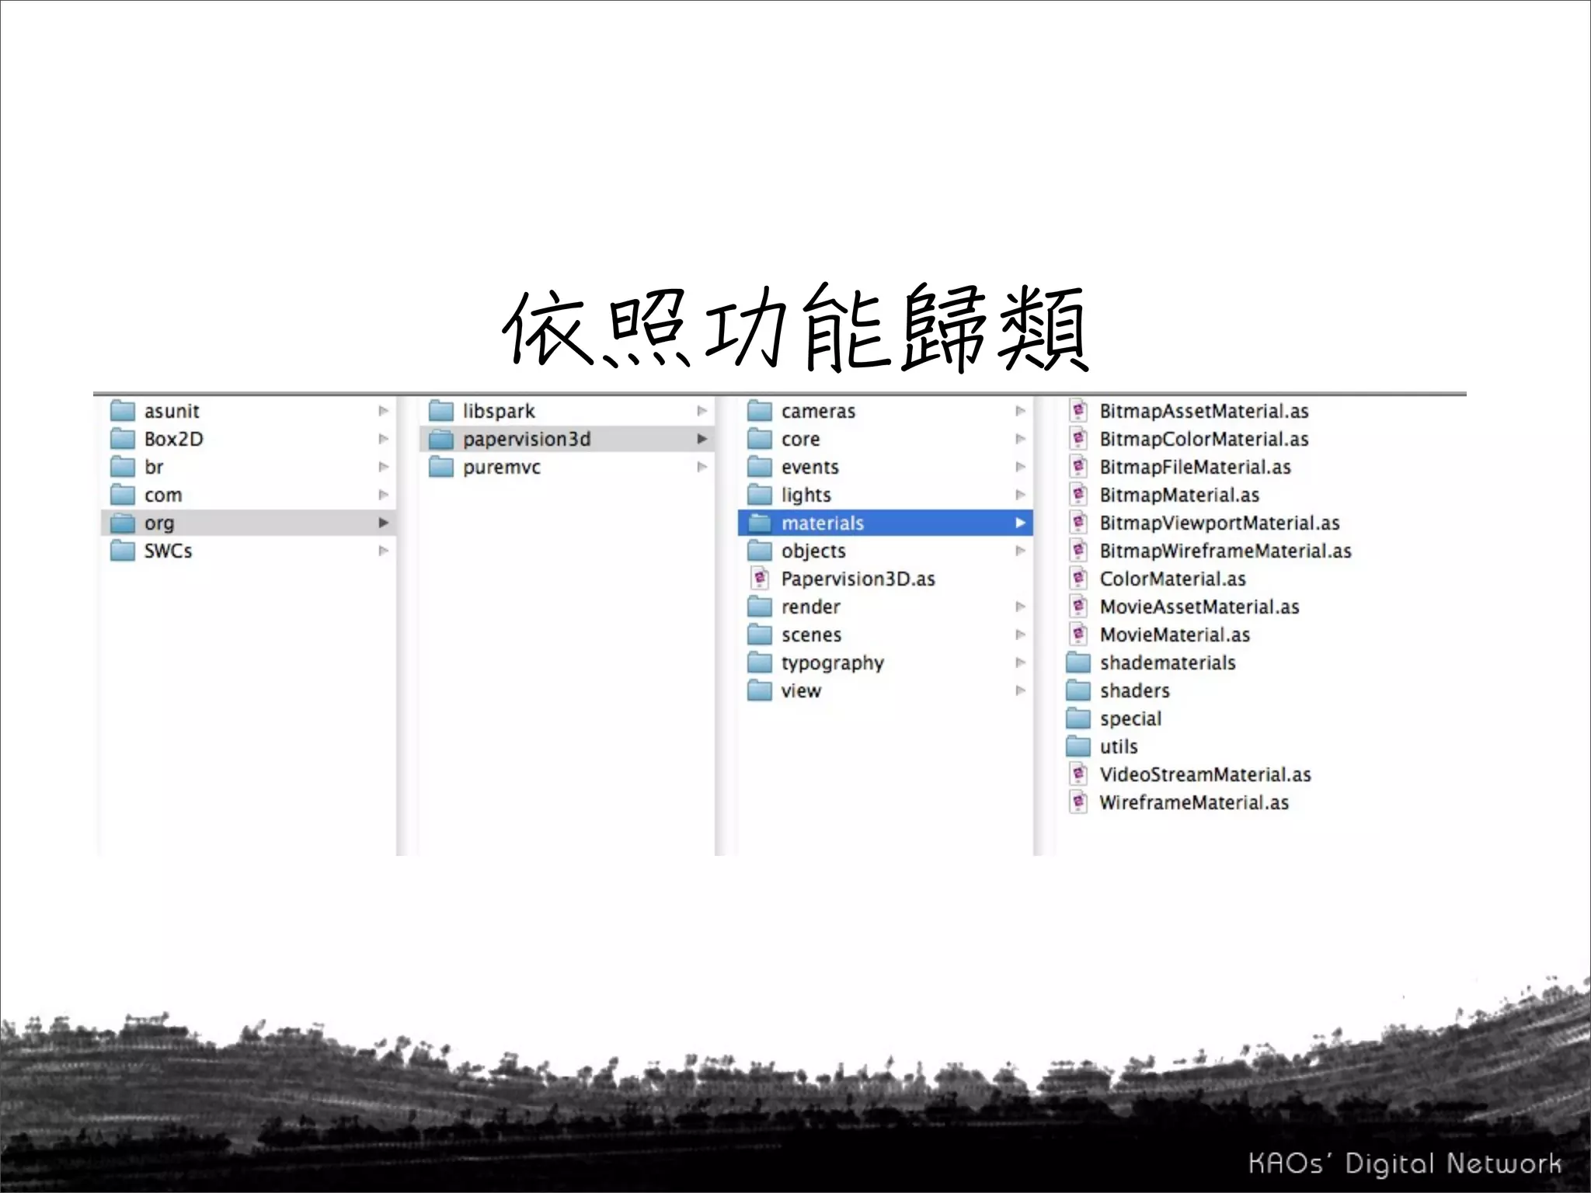Screen dimensions: 1591x1193
Task: Expand the papervision3d folder arrow
Action: (702, 439)
